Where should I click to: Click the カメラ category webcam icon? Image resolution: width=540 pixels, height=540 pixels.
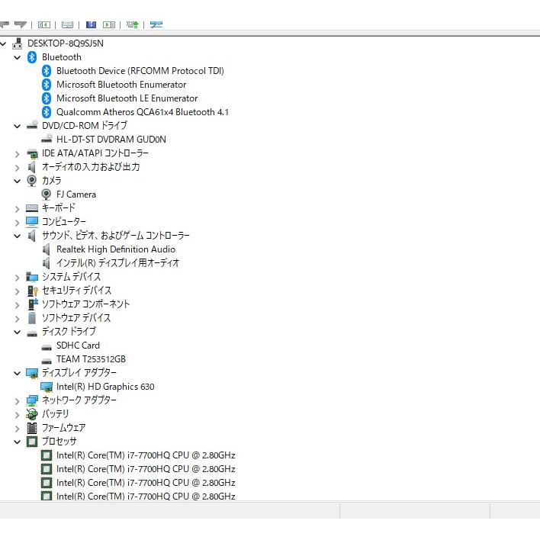pos(32,181)
